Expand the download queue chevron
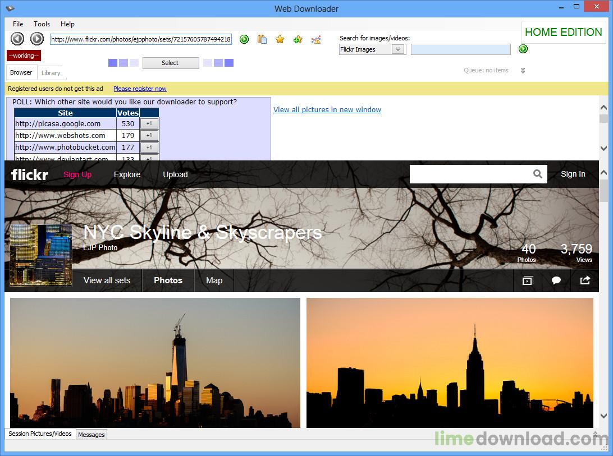613x456 pixels. (523, 70)
